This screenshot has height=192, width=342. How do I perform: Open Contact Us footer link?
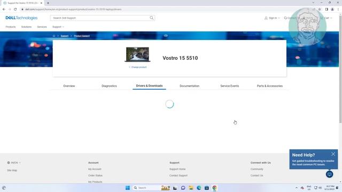tap(256, 175)
